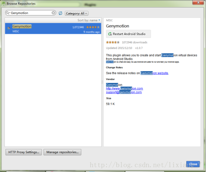Click the 9 months ago text
Image resolution: width=206 pixels, height=172 pixels.
(92, 32)
